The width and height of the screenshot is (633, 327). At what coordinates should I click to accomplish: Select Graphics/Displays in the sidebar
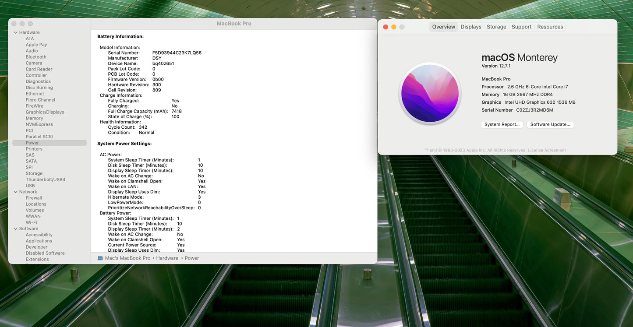pyautogui.click(x=45, y=112)
